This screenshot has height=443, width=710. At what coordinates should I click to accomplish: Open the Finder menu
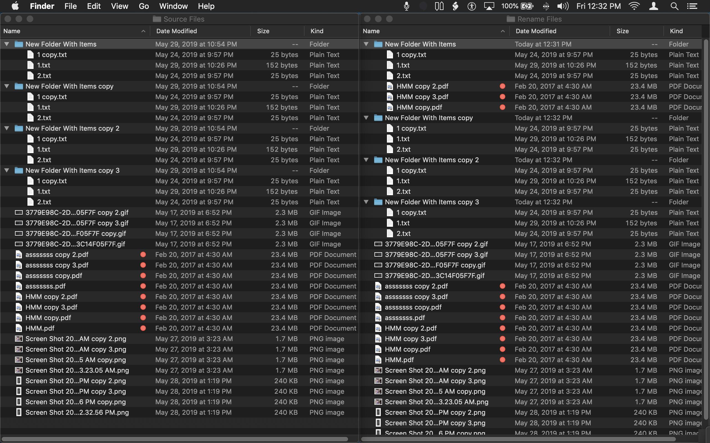coord(42,6)
